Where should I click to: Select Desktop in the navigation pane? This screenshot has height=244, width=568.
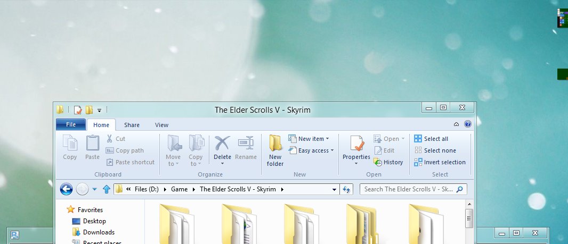pyautogui.click(x=89, y=221)
